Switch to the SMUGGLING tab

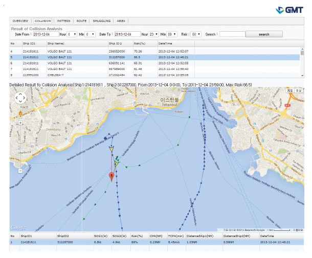point(102,21)
